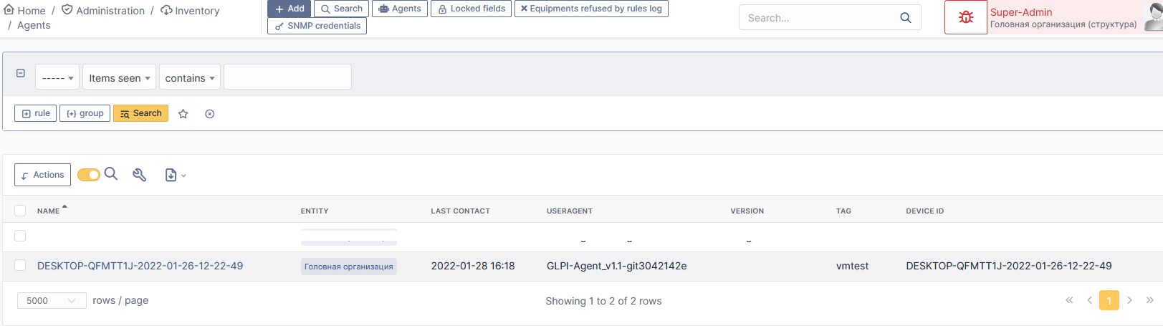Check the first row checkbox
Image resolution: width=1163 pixels, height=326 pixels.
(20, 236)
